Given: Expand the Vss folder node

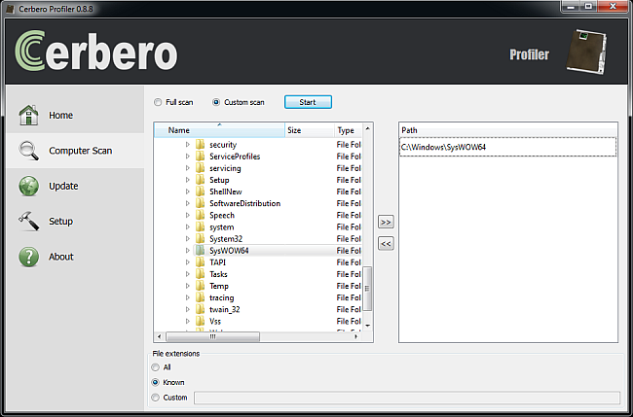Looking at the screenshot, I should [188, 321].
